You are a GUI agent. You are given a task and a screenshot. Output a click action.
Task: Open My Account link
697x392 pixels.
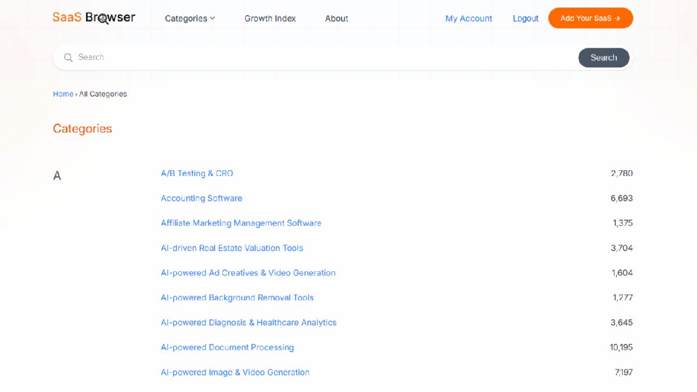[468, 19]
